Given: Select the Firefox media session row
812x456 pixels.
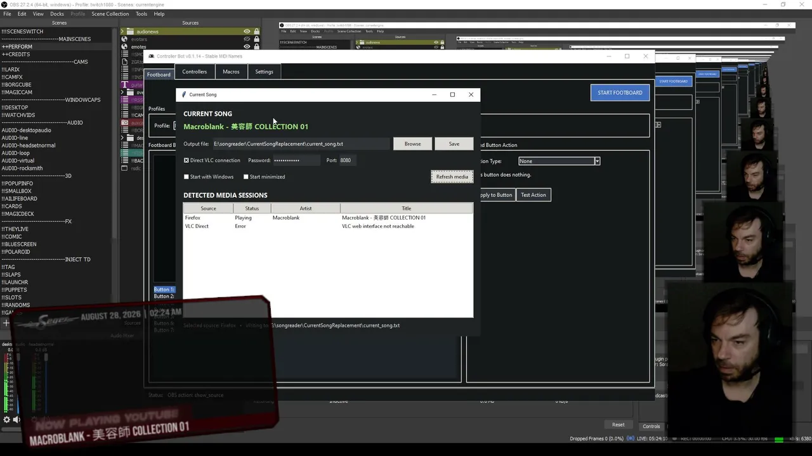Looking at the screenshot, I should tap(328, 218).
